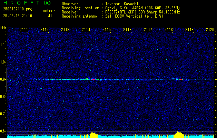The image size is (217, 138).
Task: Click the 0.8 kHz frequency label
Action: pos(3,97)
